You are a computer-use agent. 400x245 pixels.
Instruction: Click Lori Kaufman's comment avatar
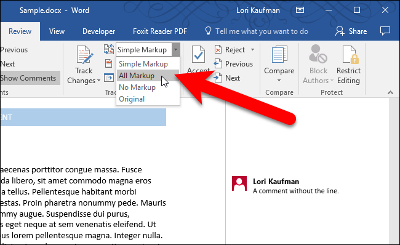(x=239, y=183)
